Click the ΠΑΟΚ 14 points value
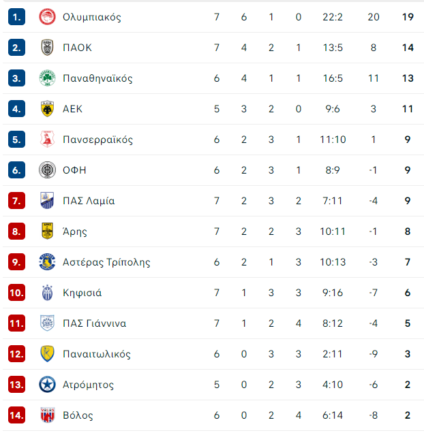 [407, 48]
